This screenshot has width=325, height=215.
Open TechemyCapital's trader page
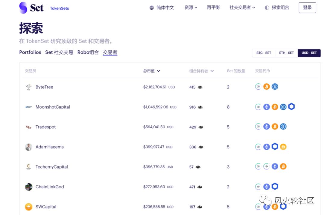(51, 167)
